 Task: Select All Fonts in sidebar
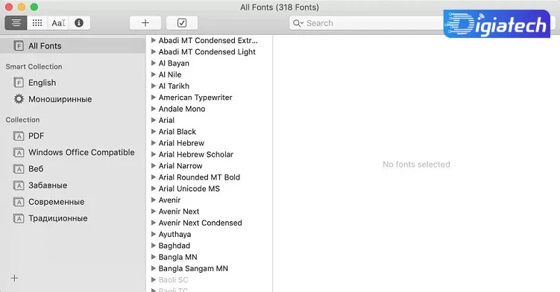pos(73,45)
